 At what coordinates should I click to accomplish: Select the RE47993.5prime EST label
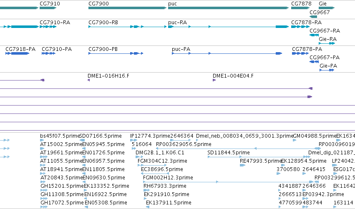click(x=261, y=161)
